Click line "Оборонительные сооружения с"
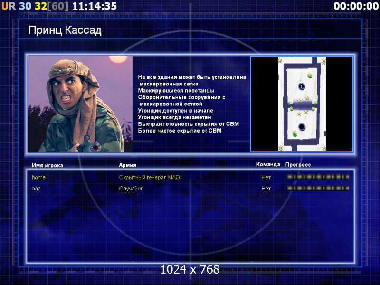380x285 pixels. tap(181, 97)
